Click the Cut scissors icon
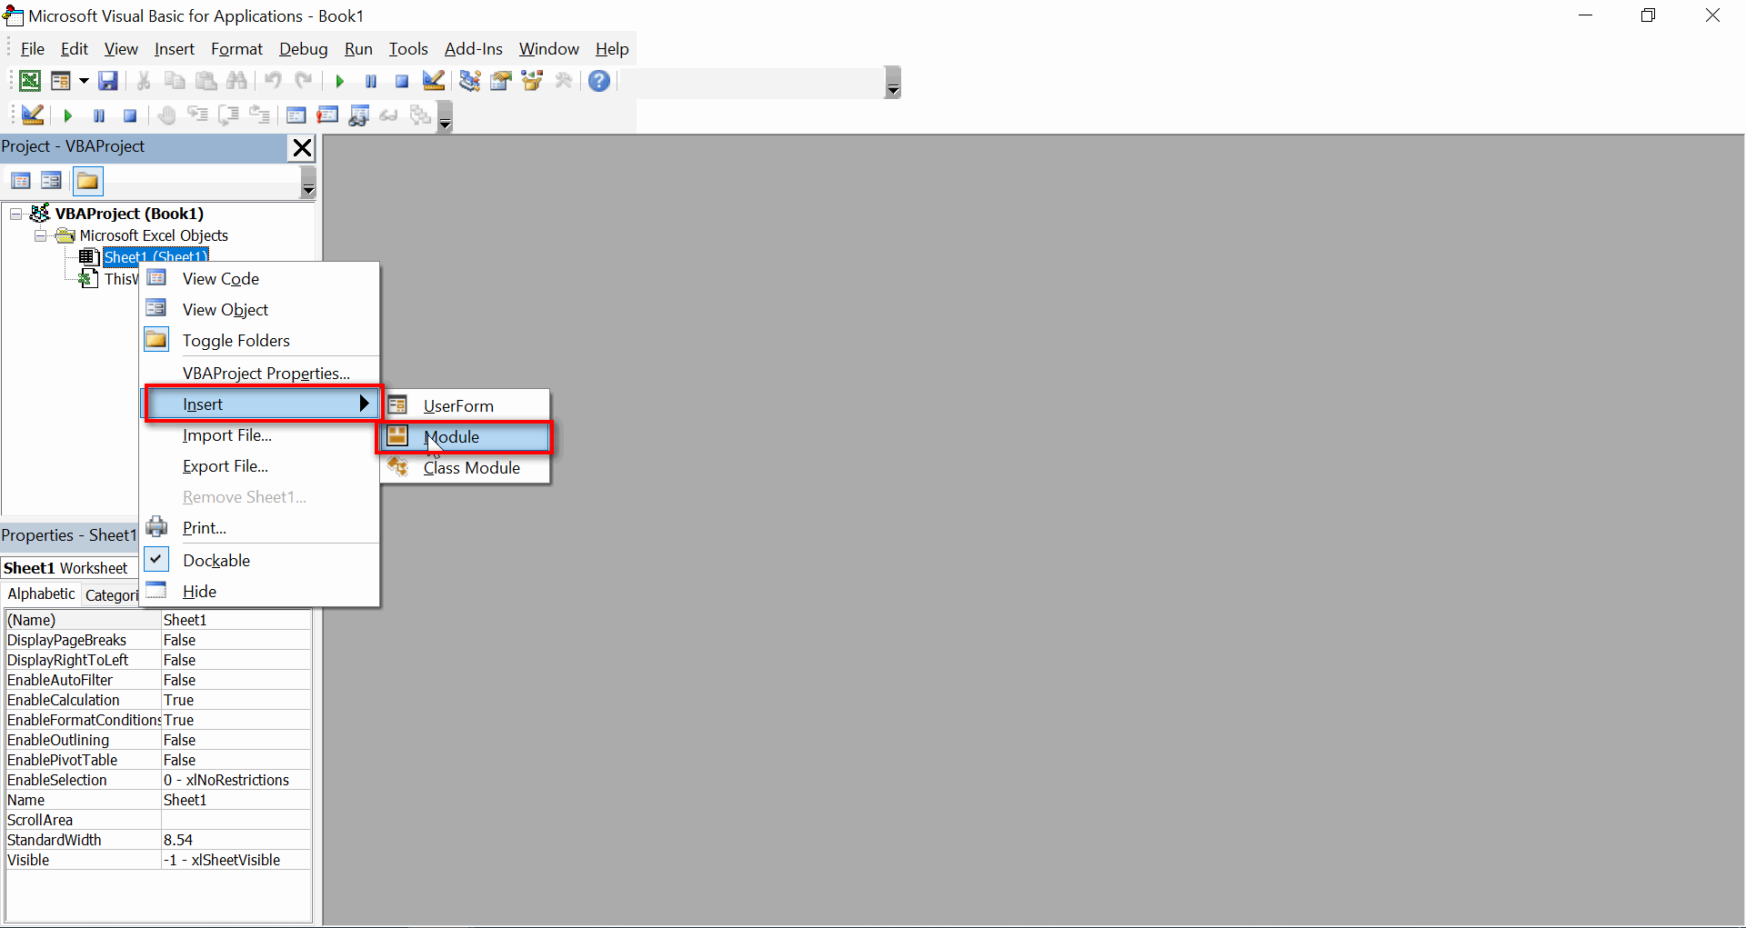The image size is (1746, 928). click(144, 81)
